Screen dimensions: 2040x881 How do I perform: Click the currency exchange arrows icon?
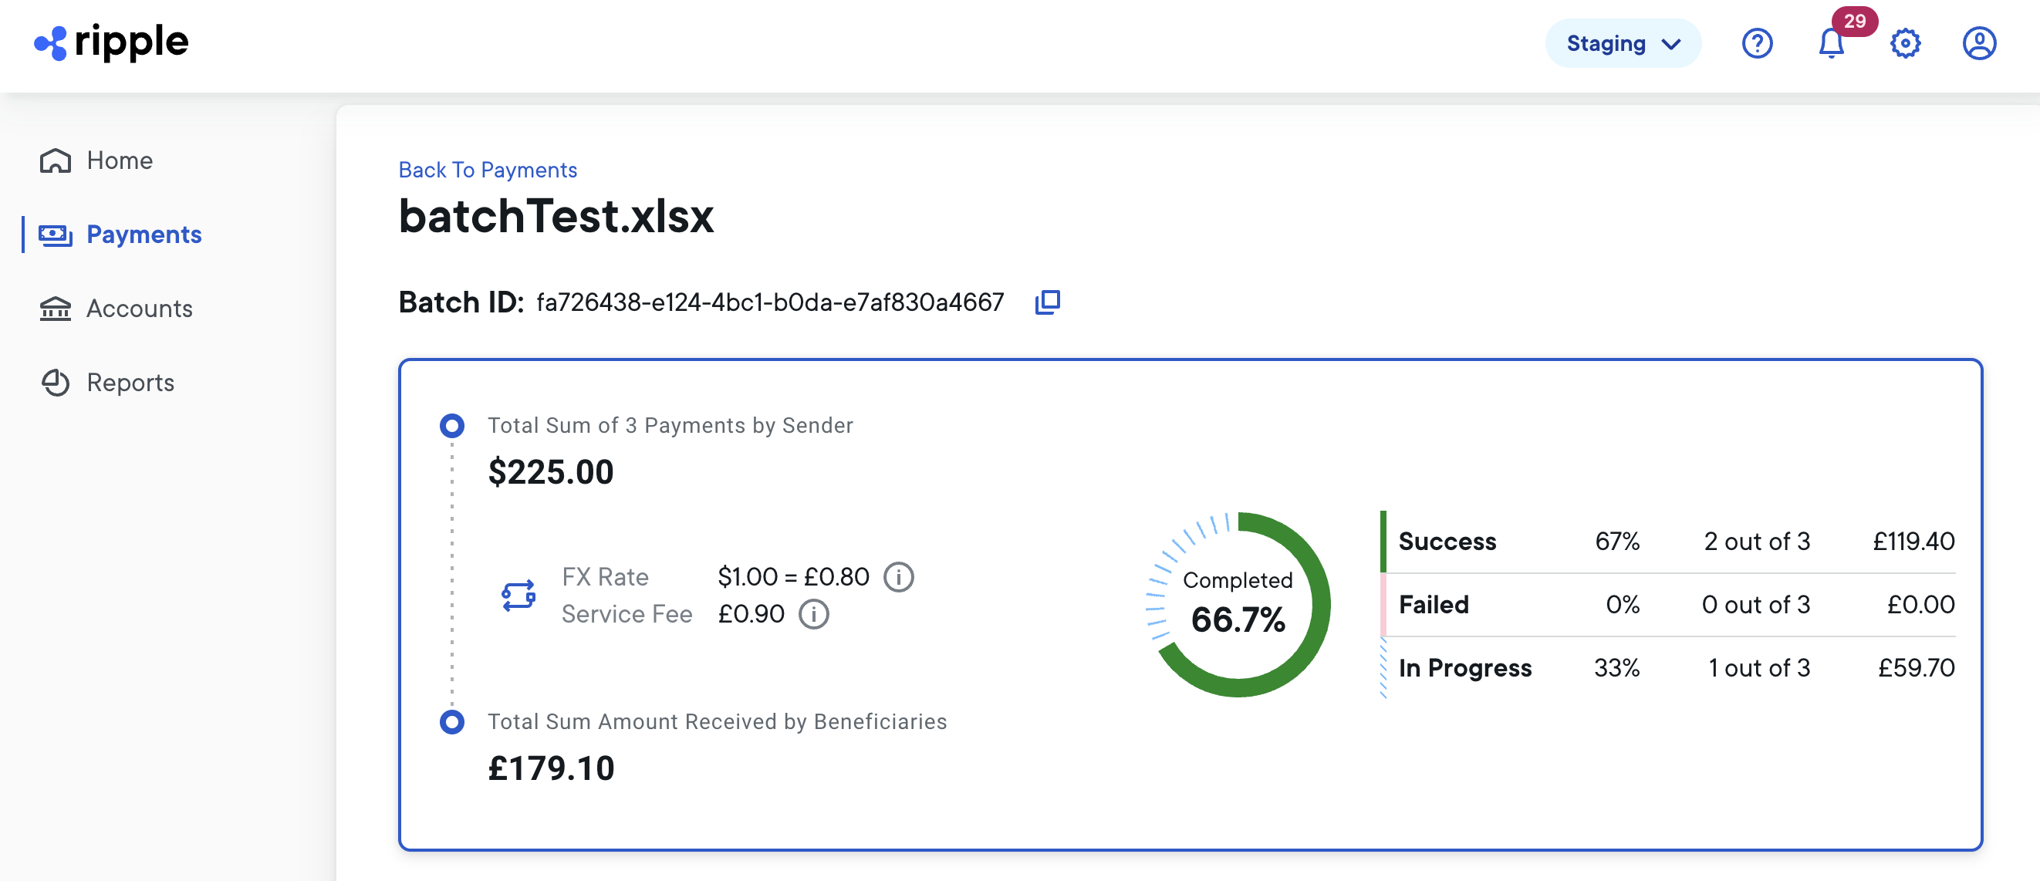pos(518,596)
